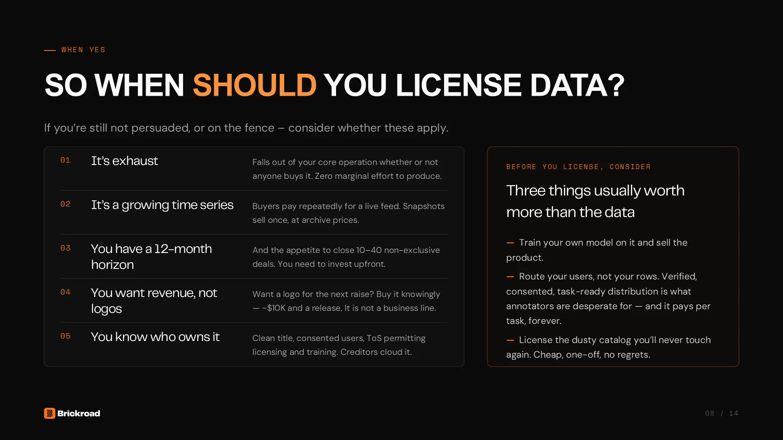Click the subtitle beginning "If you're still not persuaded"
This screenshot has height=440, width=783.
(x=246, y=128)
